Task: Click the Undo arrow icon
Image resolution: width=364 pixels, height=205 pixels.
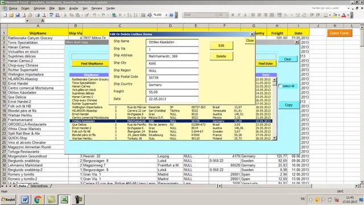Action: click(94, 15)
